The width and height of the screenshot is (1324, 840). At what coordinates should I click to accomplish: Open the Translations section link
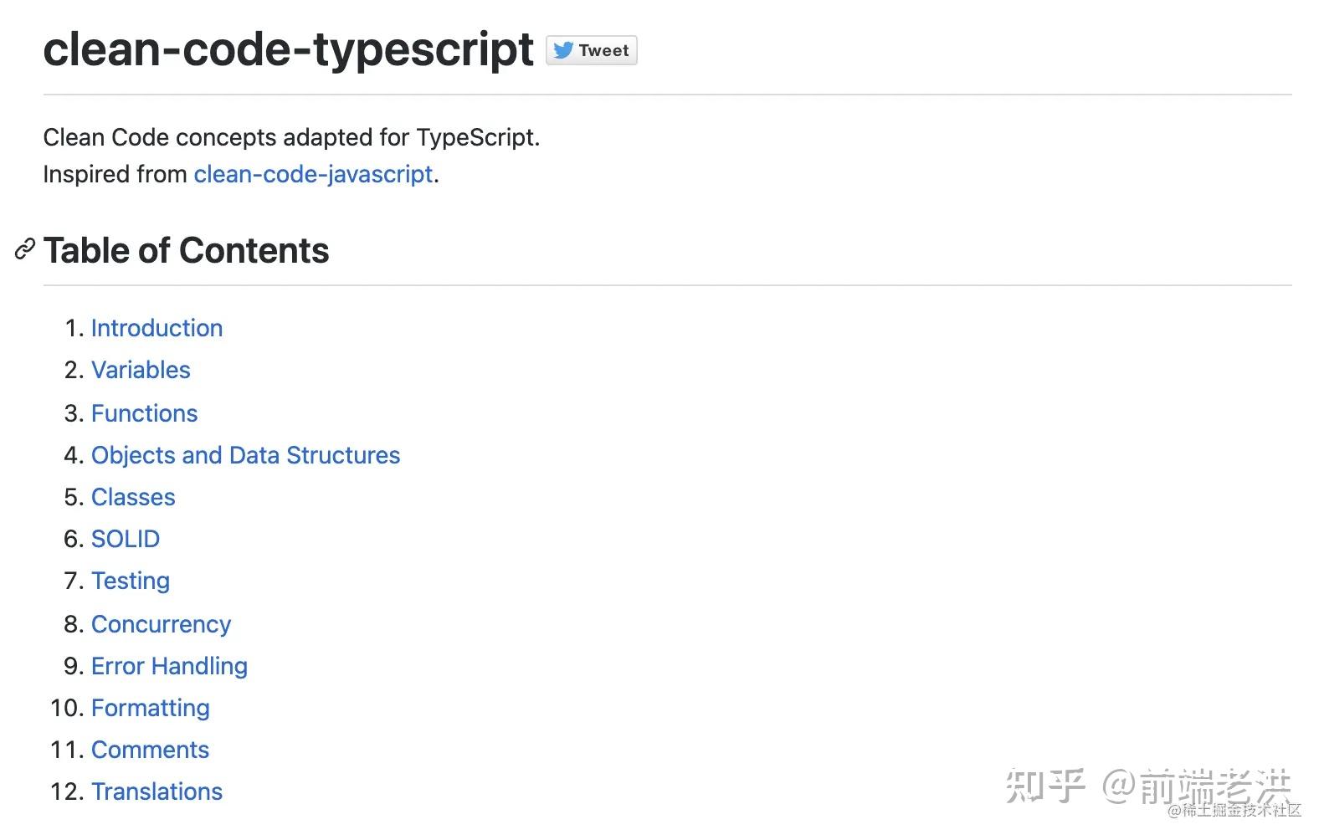[157, 791]
